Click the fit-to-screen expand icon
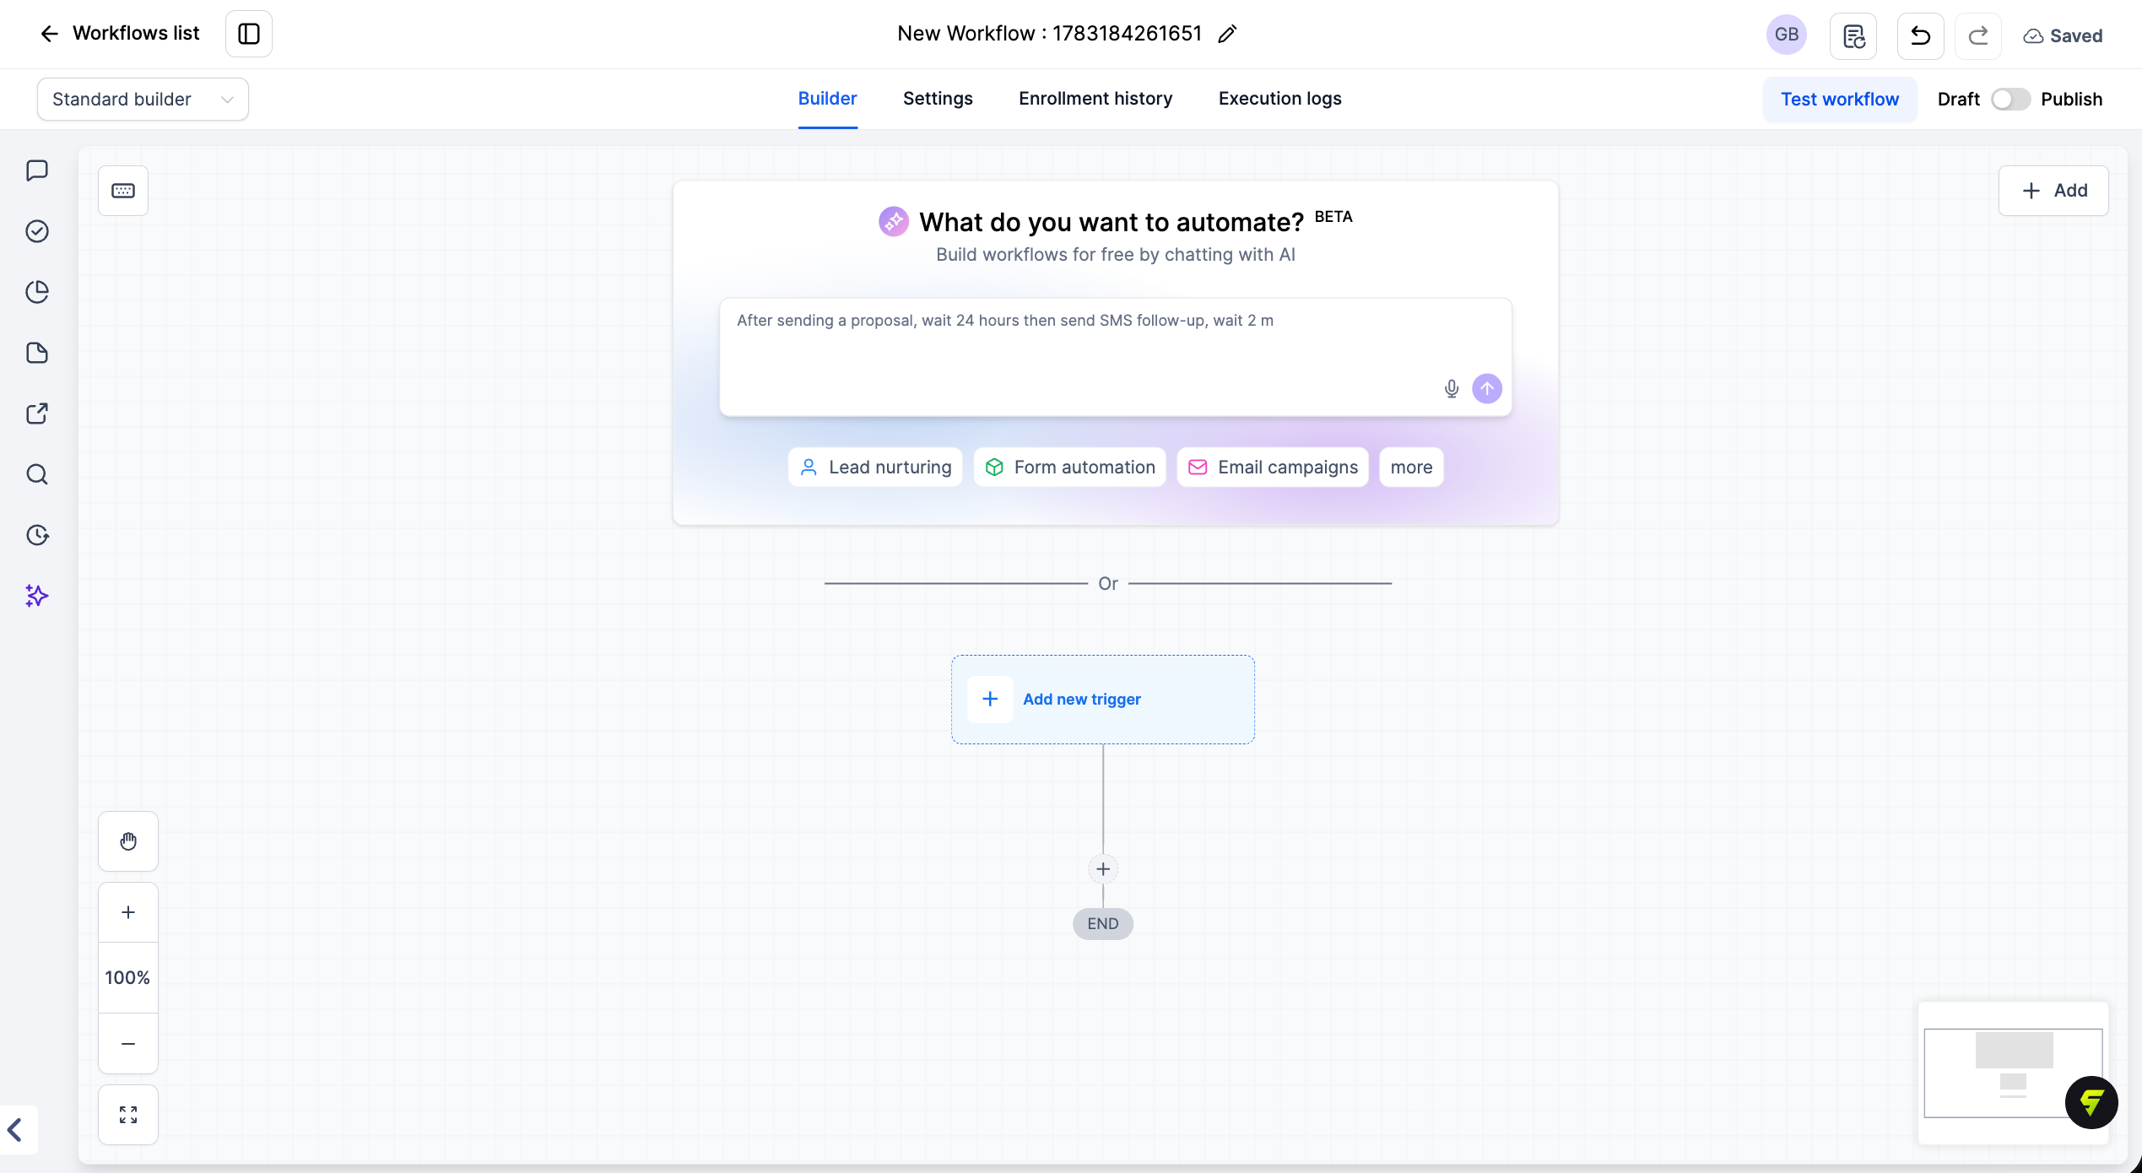 coord(128,1115)
